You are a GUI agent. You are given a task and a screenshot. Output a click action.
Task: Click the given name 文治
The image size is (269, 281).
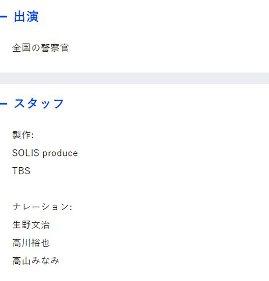[x=40, y=225]
